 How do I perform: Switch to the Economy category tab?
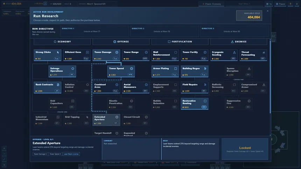tap(62, 42)
